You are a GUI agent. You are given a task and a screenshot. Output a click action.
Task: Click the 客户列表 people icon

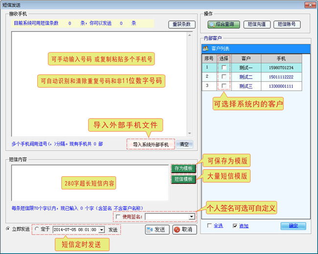tap(206, 49)
